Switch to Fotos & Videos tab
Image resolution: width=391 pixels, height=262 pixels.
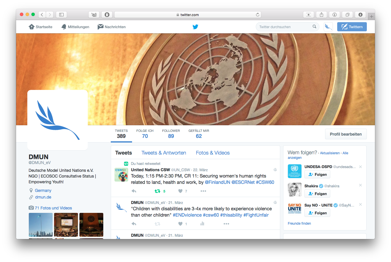pos(213,153)
